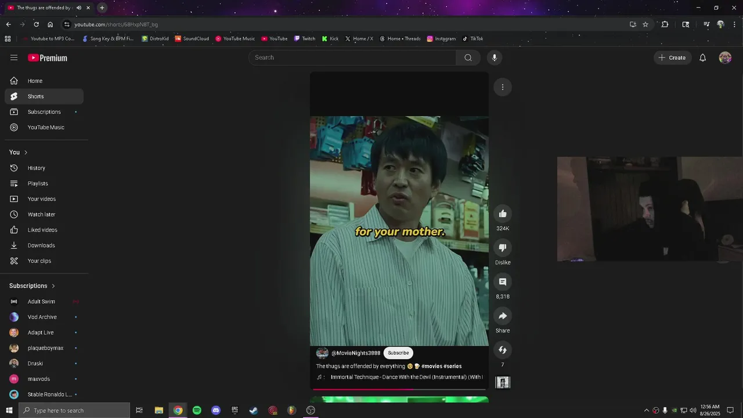The width and height of the screenshot is (743, 418).
Task: Open Watch later list
Action: pos(44,214)
